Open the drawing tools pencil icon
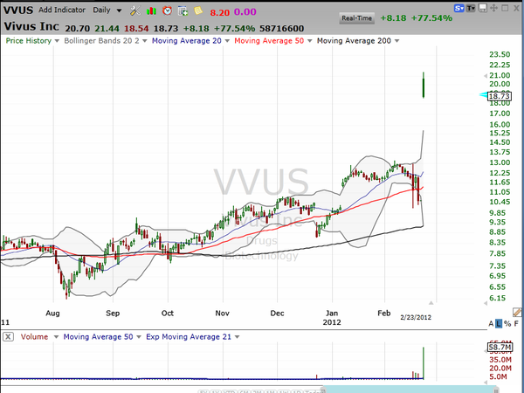This screenshot has width=524, height=393. pos(517,313)
